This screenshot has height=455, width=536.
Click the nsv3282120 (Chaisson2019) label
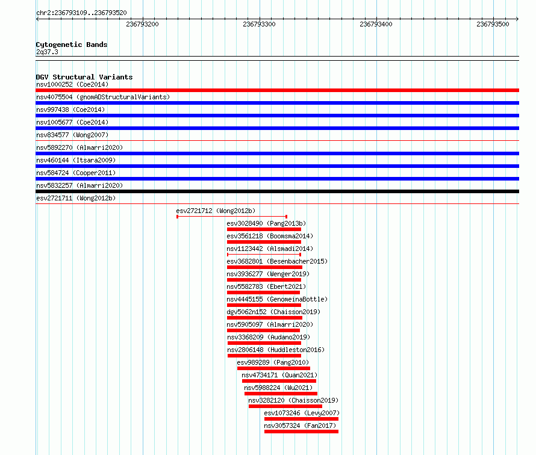(x=293, y=400)
